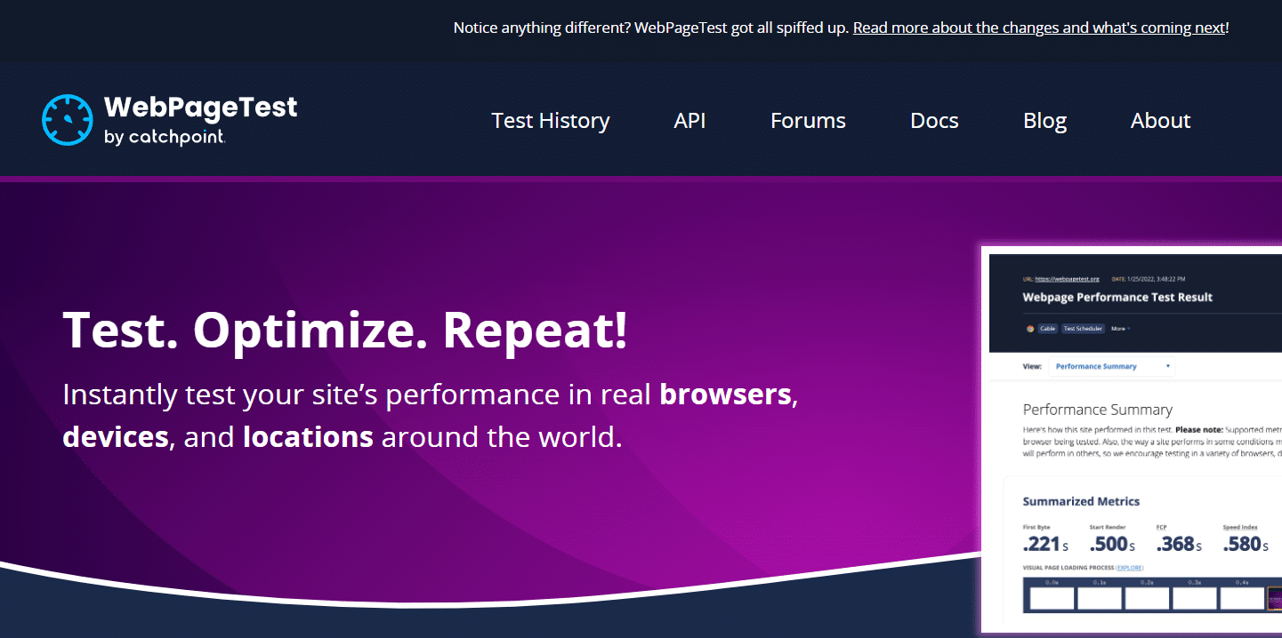Click the bold word 'locations'
The width and height of the screenshot is (1282, 638).
308,436
